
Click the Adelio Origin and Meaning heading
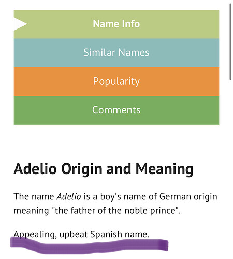[x=104, y=169]
